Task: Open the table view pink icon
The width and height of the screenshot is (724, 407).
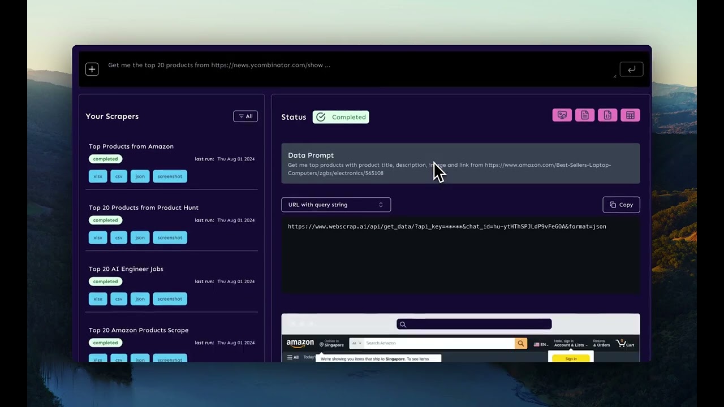Action: point(630,115)
